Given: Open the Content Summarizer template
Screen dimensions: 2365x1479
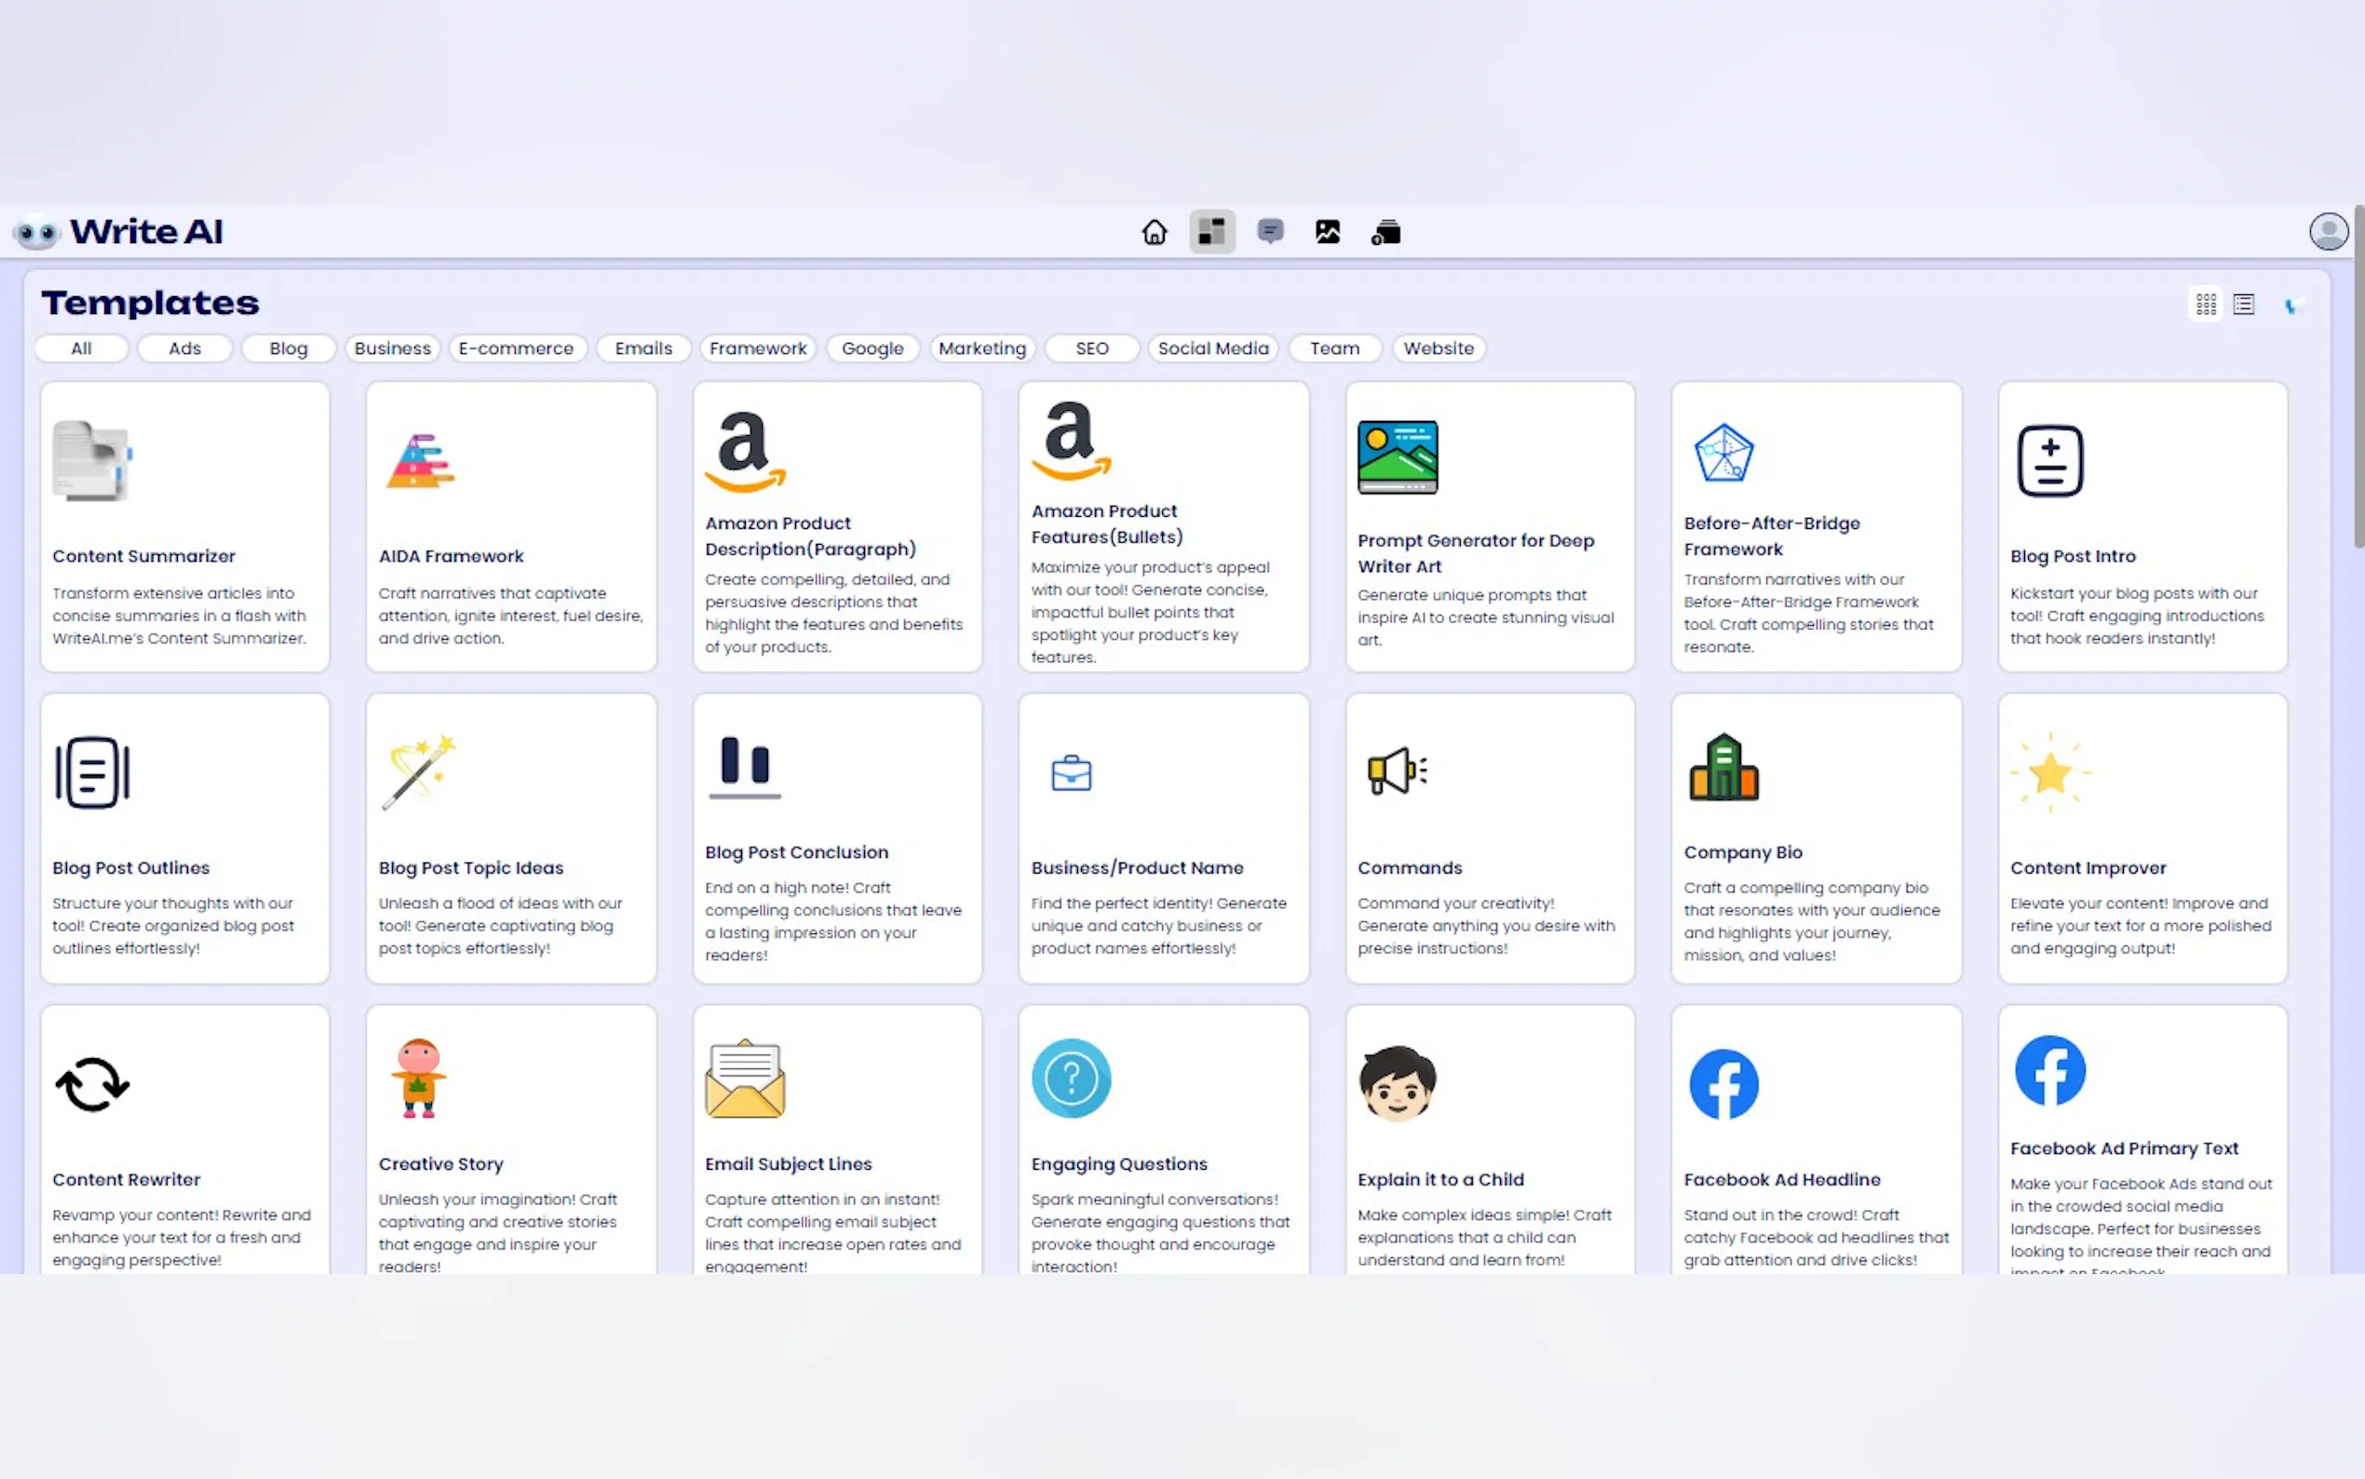Looking at the screenshot, I should pos(184,527).
